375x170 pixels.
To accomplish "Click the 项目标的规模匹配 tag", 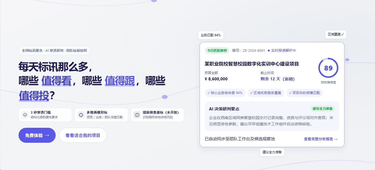I will click(x=305, y=93).
